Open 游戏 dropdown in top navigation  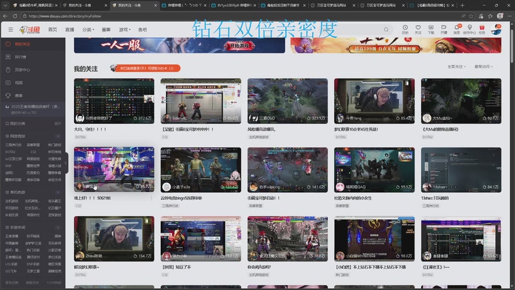[124, 30]
